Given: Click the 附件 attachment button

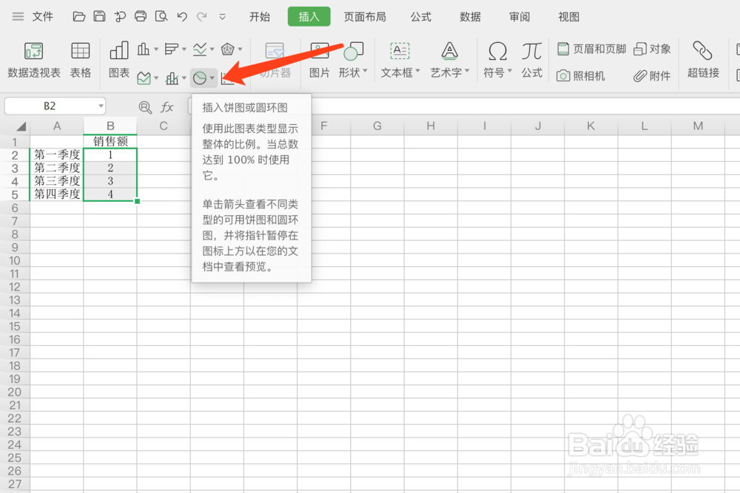Looking at the screenshot, I should 652,76.
